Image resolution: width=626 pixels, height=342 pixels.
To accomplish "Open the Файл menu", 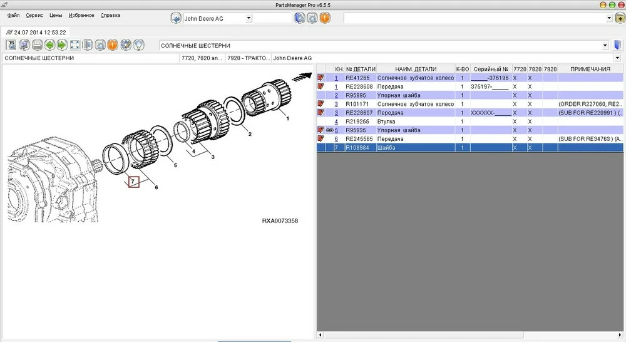I will tap(14, 15).
